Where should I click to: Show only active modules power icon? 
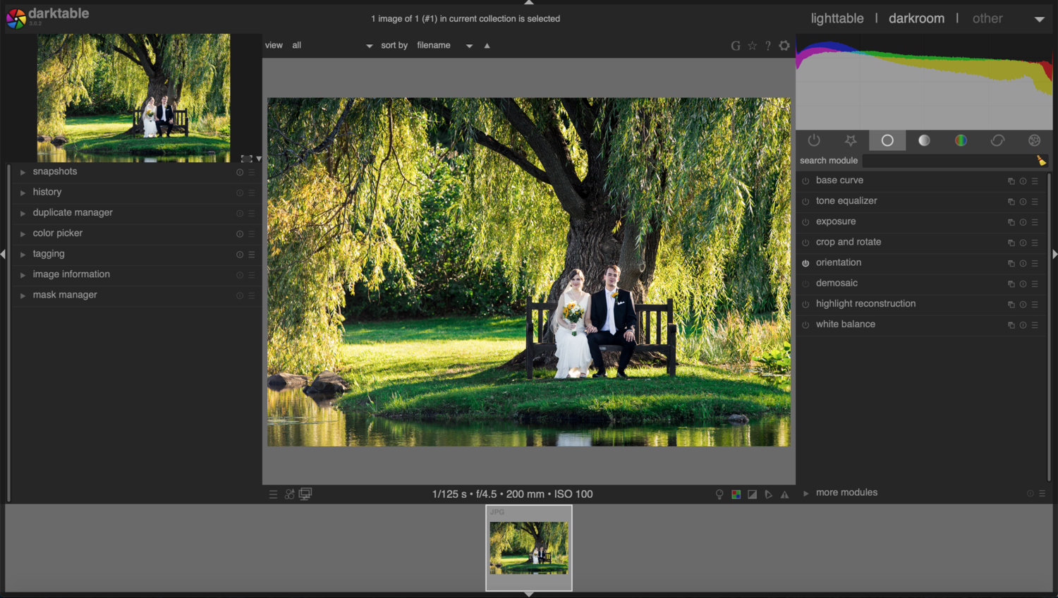(x=814, y=140)
